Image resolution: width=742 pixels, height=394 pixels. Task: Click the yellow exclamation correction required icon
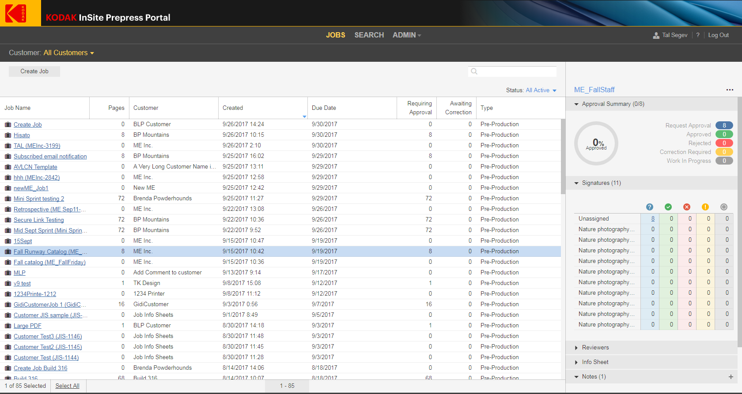point(705,207)
